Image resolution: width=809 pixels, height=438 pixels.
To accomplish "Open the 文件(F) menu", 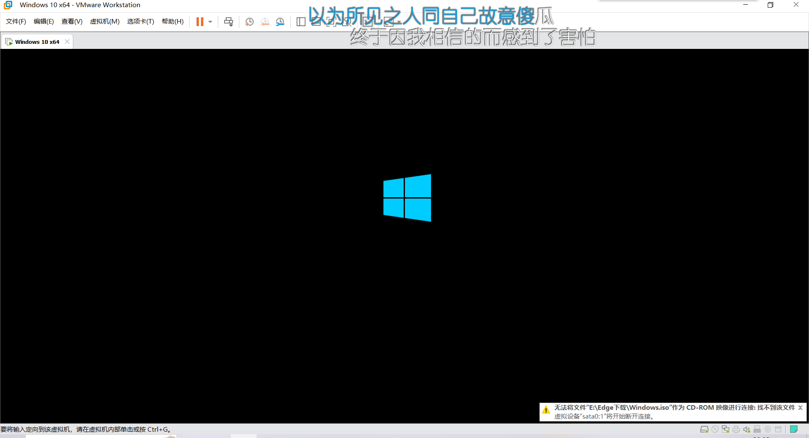I will 16,21.
